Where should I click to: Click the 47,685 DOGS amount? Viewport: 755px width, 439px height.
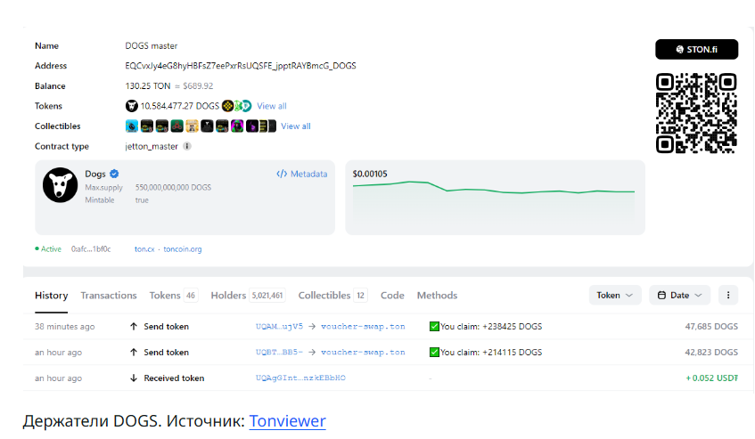(x=711, y=327)
